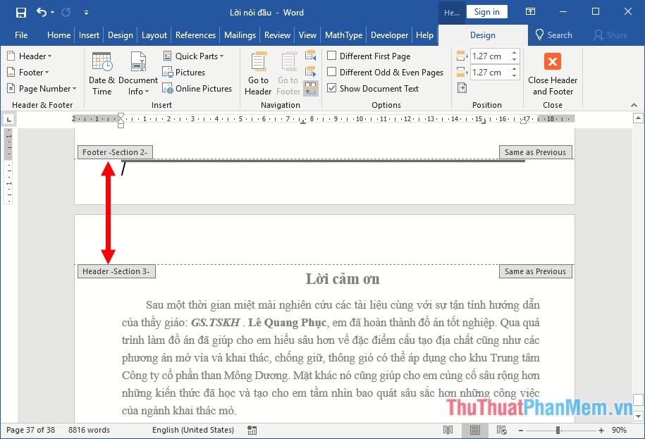Undo the last action
The image size is (645, 439).
pos(41,10)
